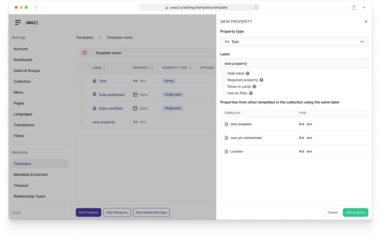Click the text type icon beside new property row
The height and width of the screenshot is (239, 381).
(135, 122)
